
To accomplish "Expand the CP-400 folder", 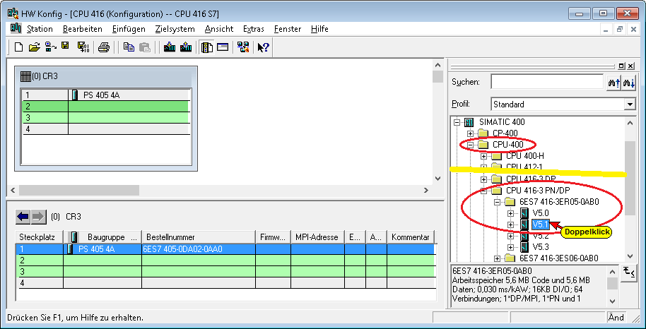I will coord(470,133).
